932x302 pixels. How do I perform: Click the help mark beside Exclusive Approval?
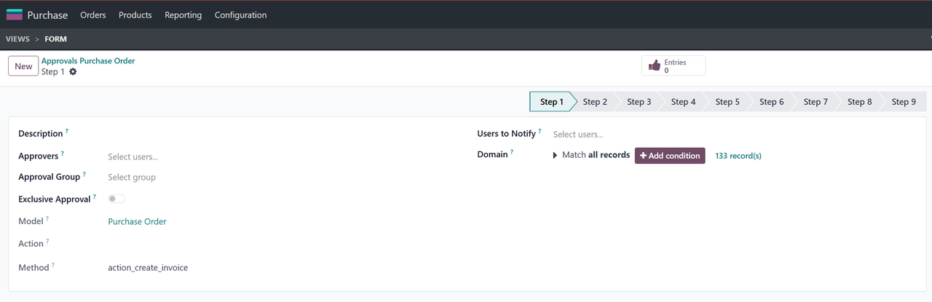tap(95, 196)
